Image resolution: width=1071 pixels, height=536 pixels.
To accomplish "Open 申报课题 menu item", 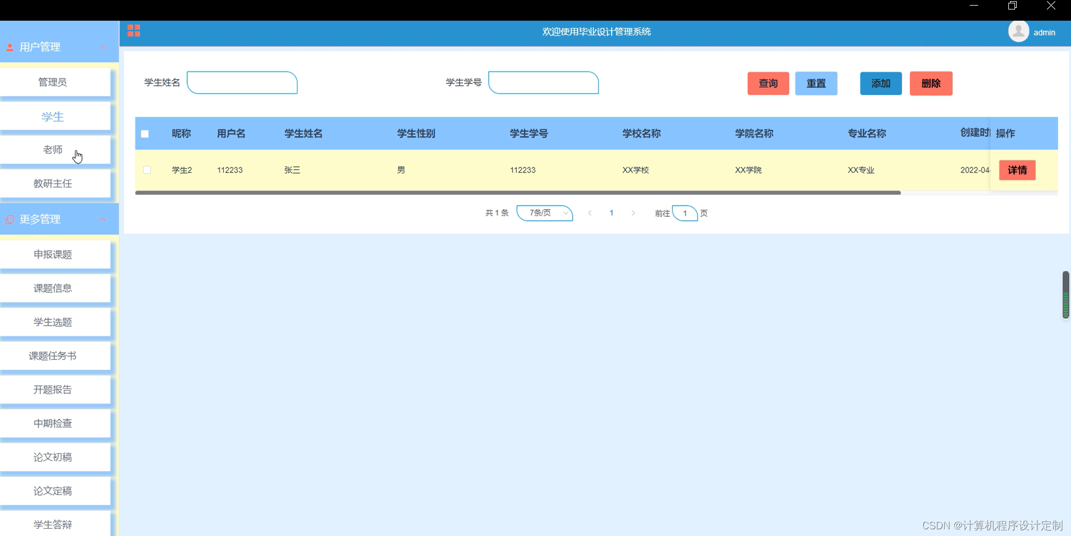I will [x=55, y=254].
